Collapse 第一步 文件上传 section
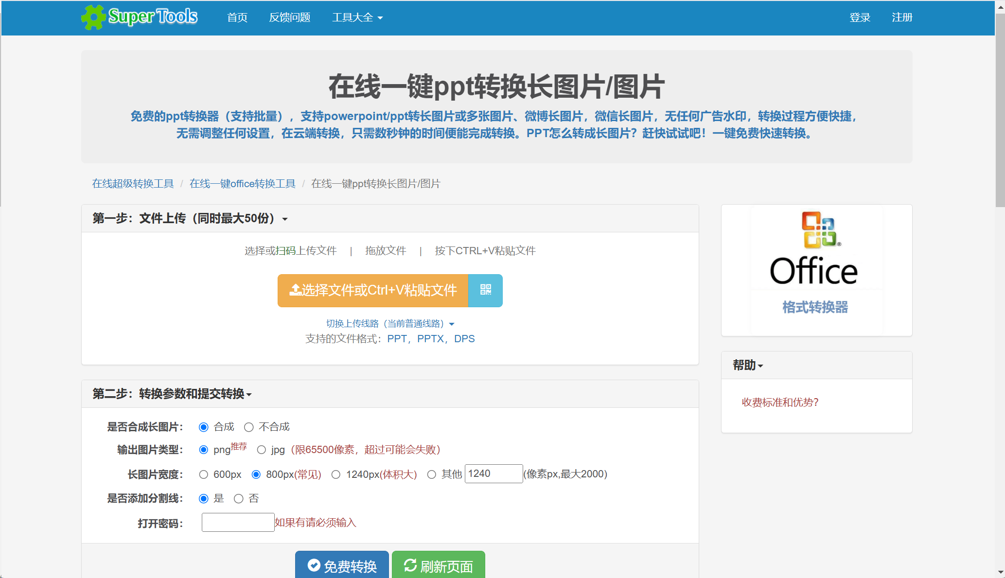This screenshot has height=578, width=1005. click(190, 219)
